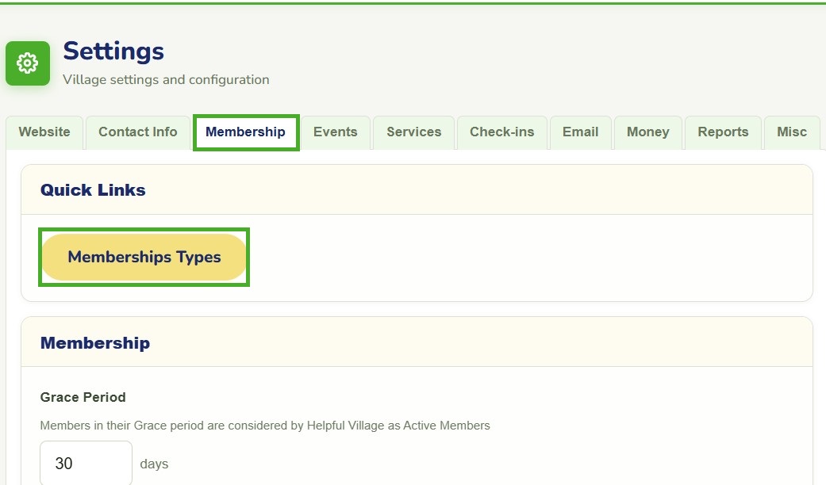
Task: Open the Misc tab
Action: point(792,132)
